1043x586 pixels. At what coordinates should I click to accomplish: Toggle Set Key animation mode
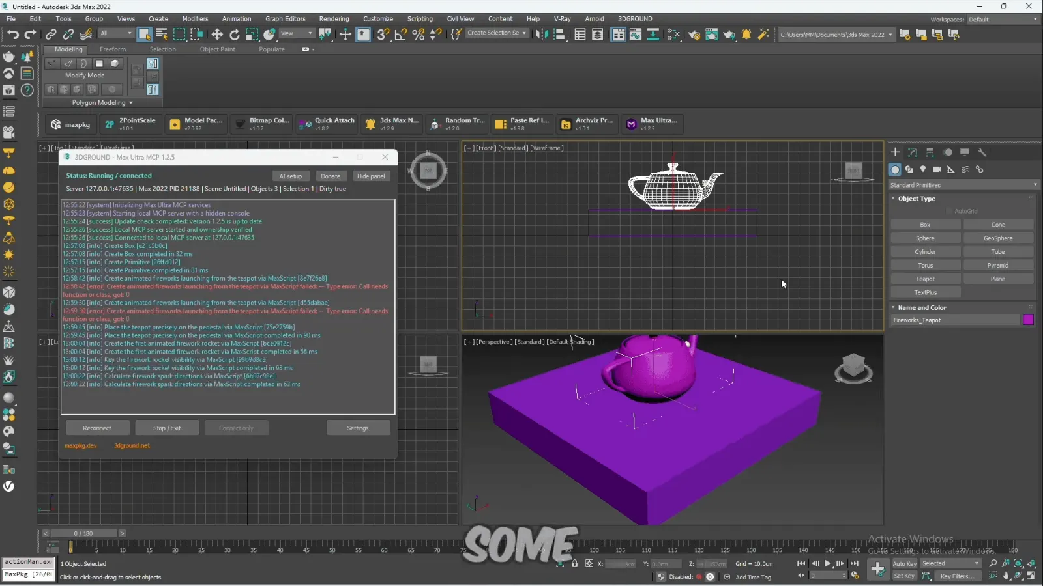pyautogui.click(x=904, y=576)
